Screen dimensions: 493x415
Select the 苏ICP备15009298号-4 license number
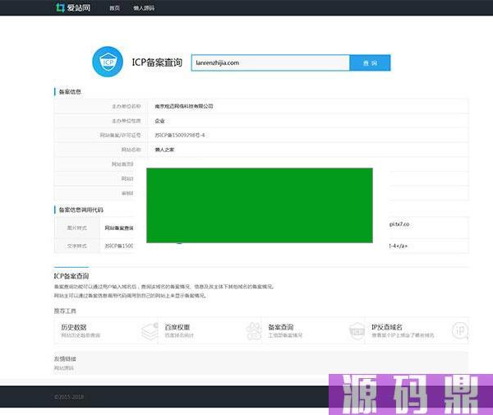click(x=180, y=136)
